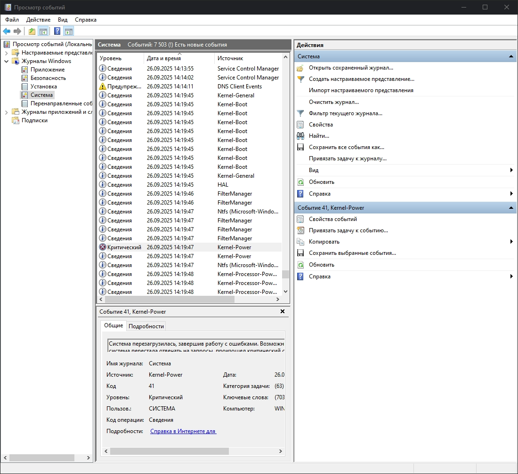Open the Действие menu
The height and width of the screenshot is (474, 518).
click(38, 20)
